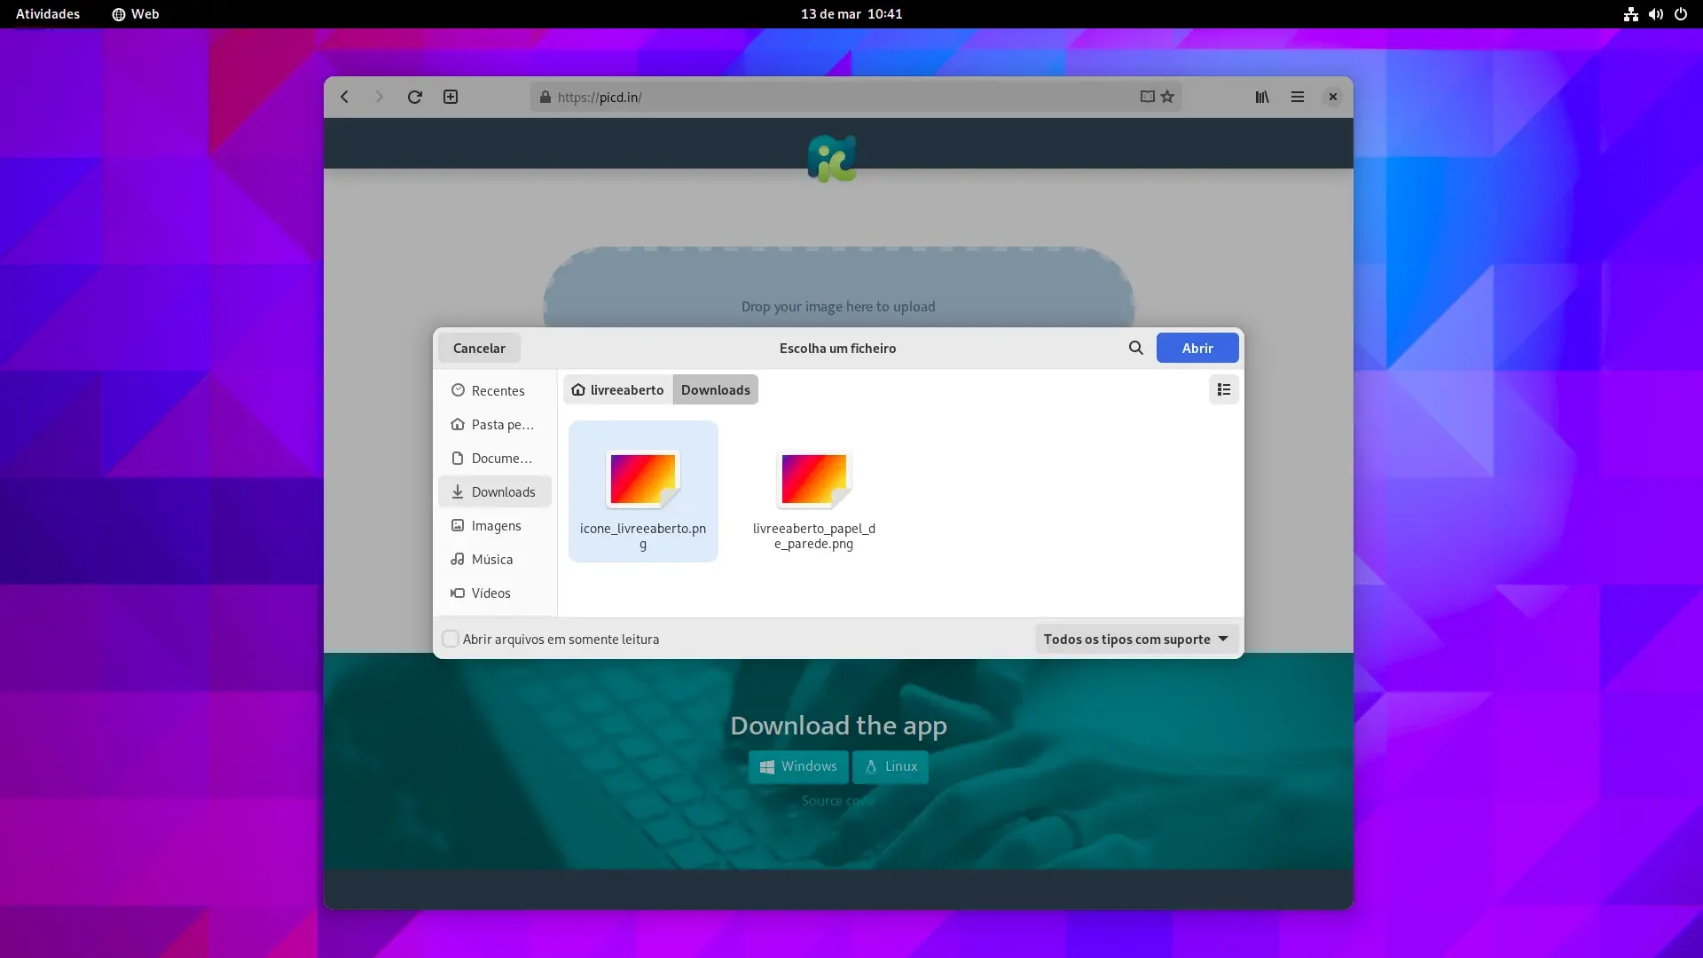Go to livreeaberto home in path bar
The image size is (1703, 958).
coord(618,389)
